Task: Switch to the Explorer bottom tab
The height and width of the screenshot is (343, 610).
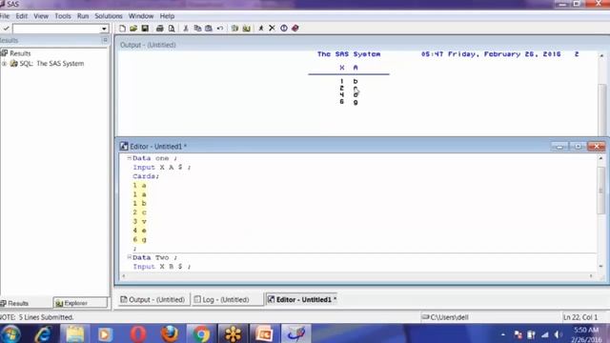Action: coord(80,303)
